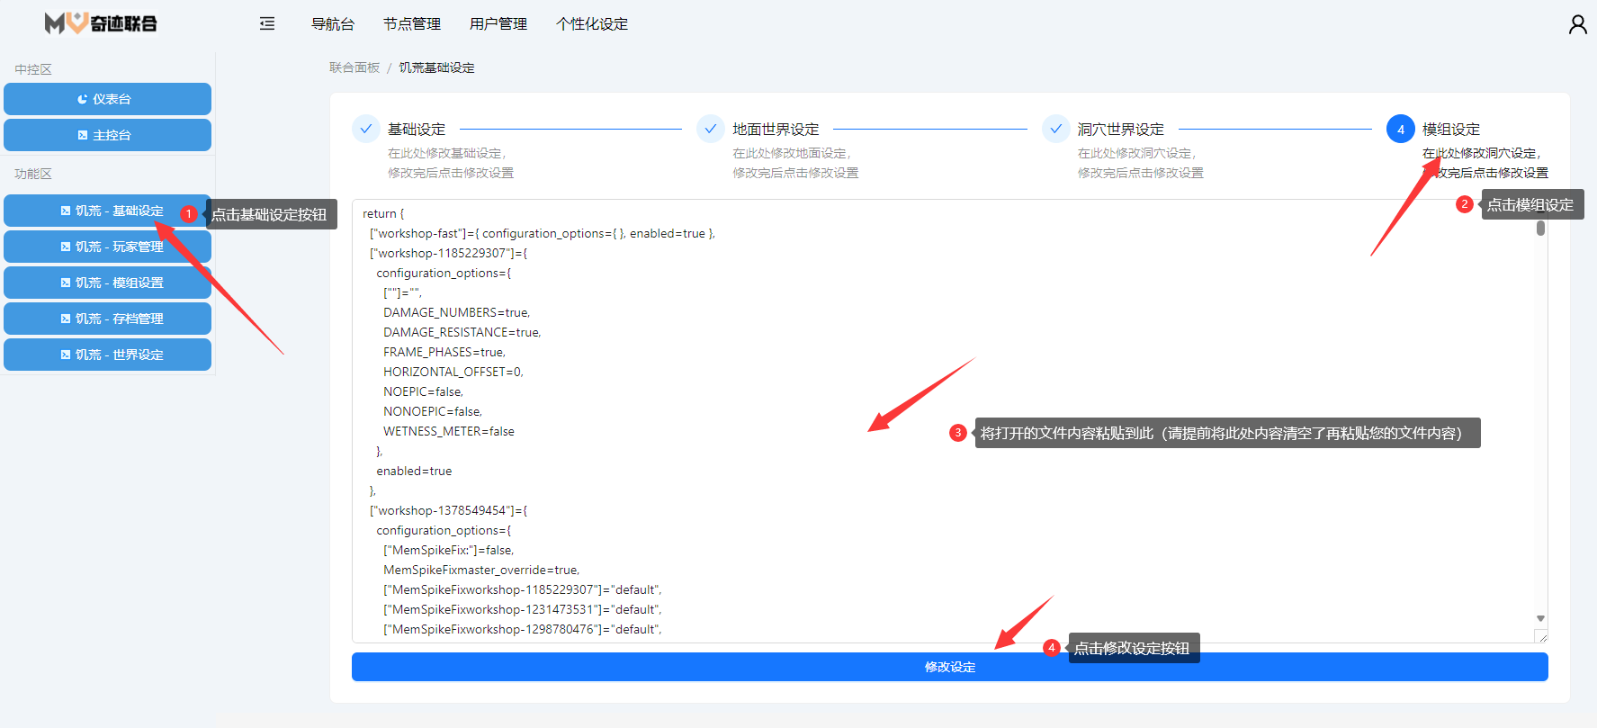The height and width of the screenshot is (728, 1597).
Task: Select 饥荒 - 世界设定 in the sidebar
Action: coord(107,355)
